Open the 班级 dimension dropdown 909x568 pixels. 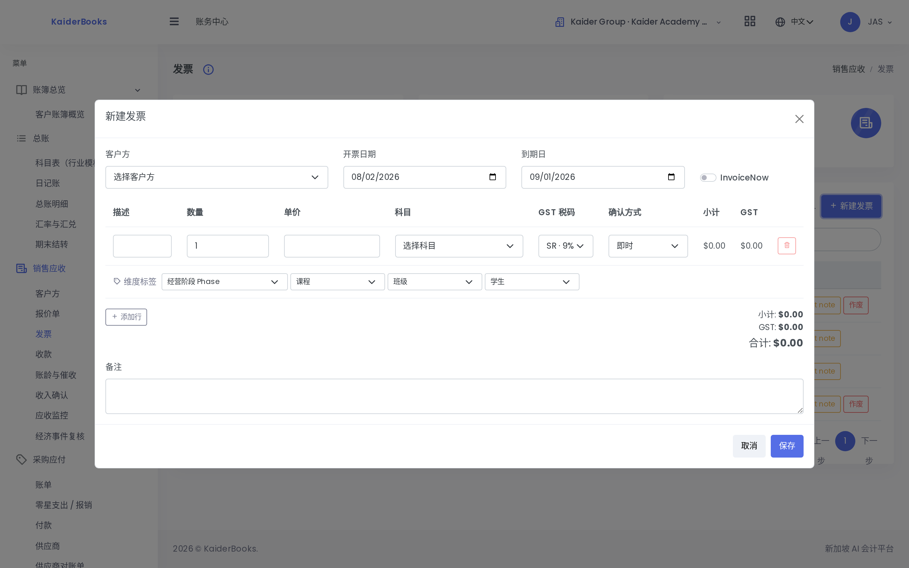coord(435,282)
